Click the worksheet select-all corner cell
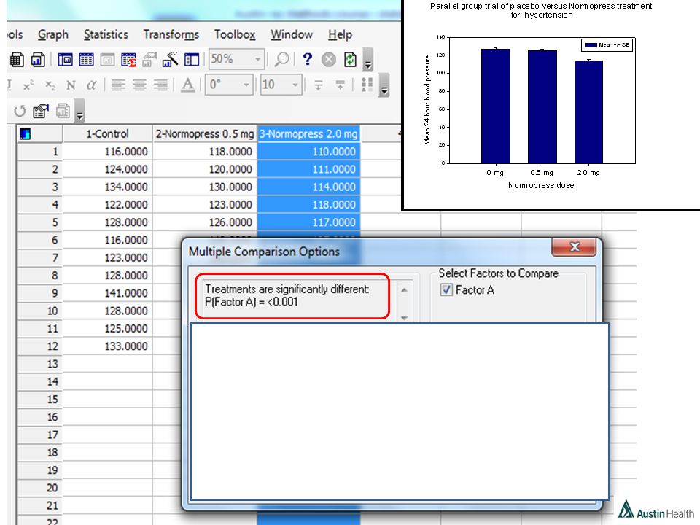The height and width of the screenshot is (525, 700). 39,134
